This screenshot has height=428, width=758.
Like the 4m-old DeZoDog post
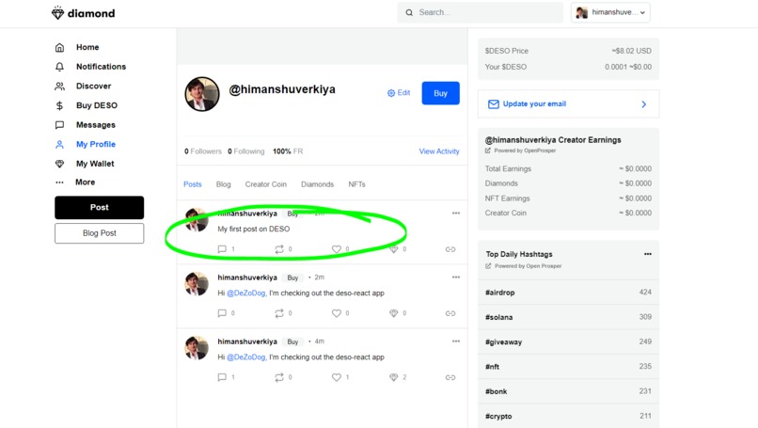337,377
